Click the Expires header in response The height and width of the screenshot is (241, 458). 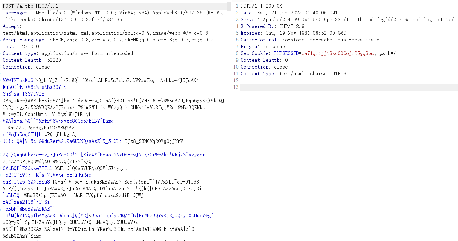point(293,33)
